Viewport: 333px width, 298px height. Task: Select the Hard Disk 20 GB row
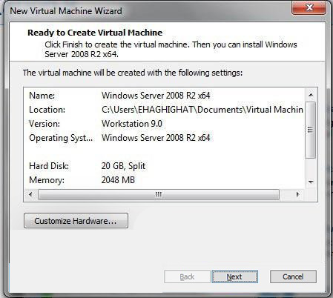(164, 166)
